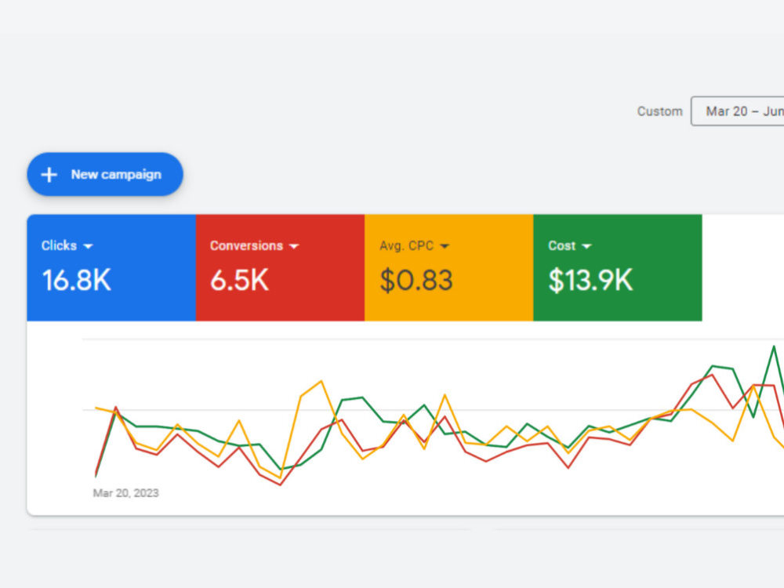The width and height of the screenshot is (784, 588).
Task: Click the 16.8K clicks value
Action: 77,280
